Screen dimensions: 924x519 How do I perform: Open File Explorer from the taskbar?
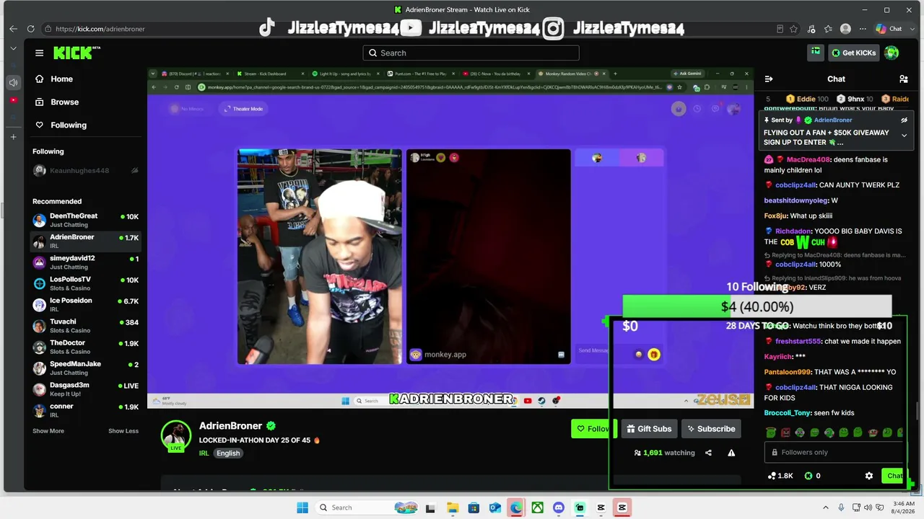[452, 507]
